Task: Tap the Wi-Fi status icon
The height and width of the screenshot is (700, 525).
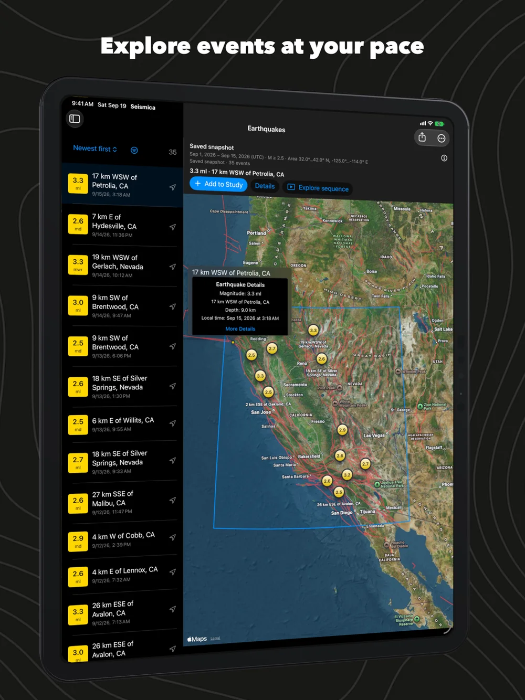Action: point(430,123)
